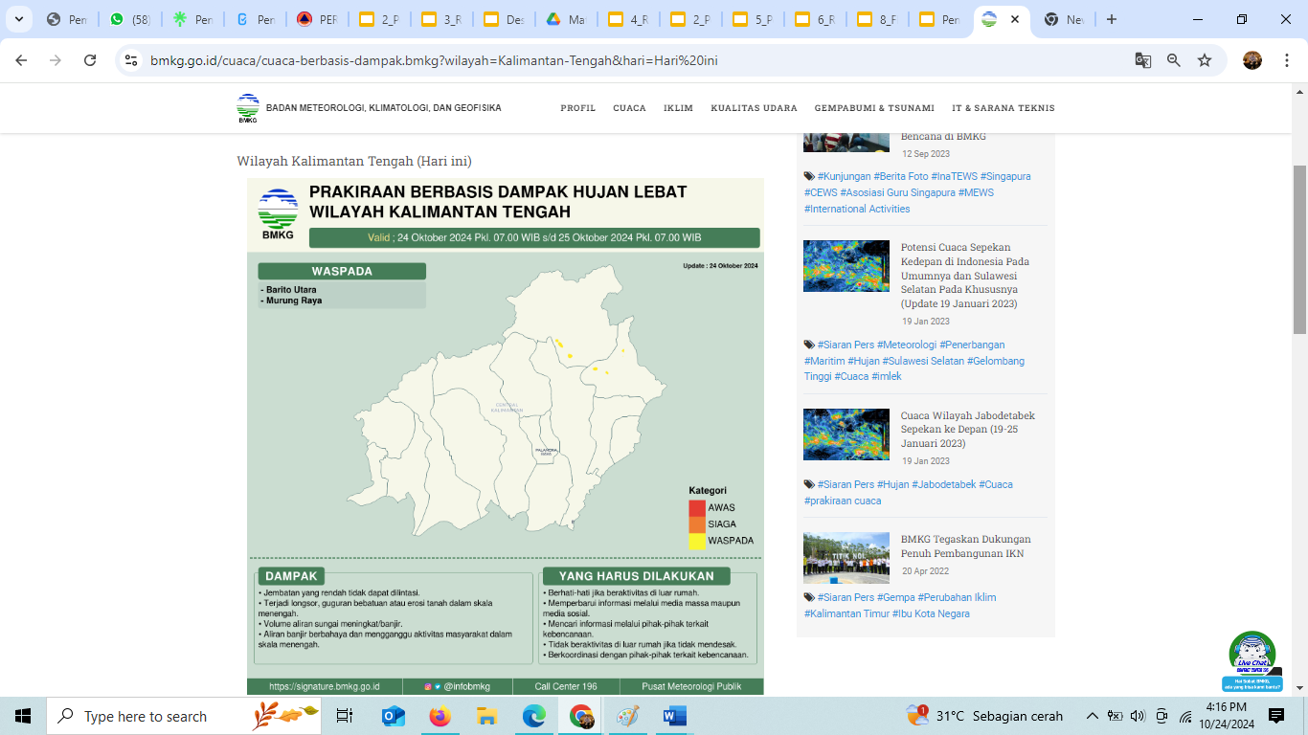The width and height of the screenshot is (1308, 735).
Task: Expand the tab search dropdown
Action: coord(18,19)
